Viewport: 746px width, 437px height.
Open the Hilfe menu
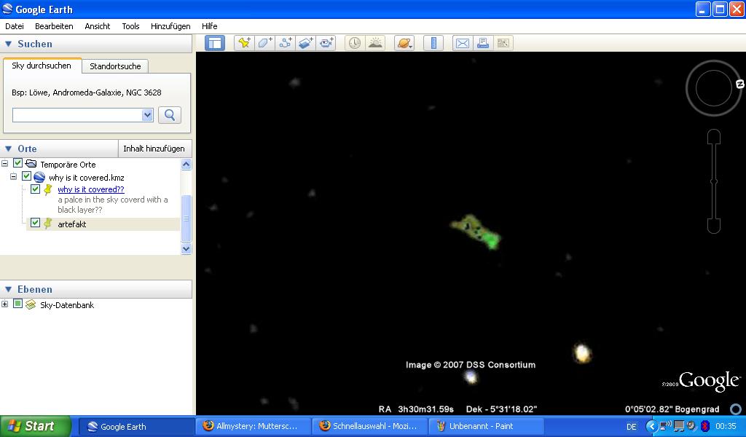(209, 26)
